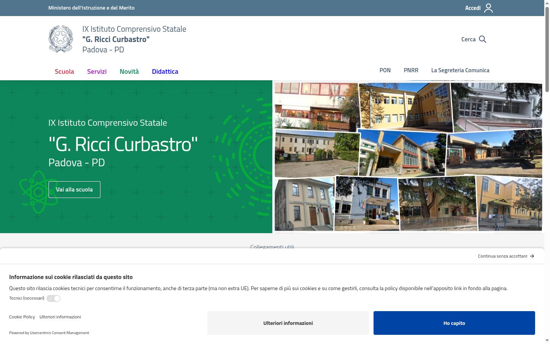Click the cookie banner heading text
The image size is (550, 344).
(71, 277)
